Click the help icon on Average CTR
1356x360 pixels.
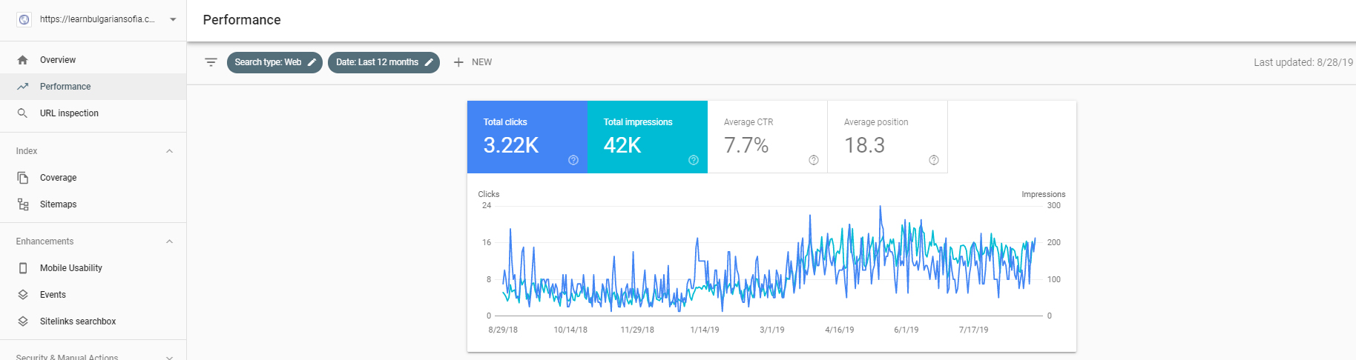pos(814,160)
